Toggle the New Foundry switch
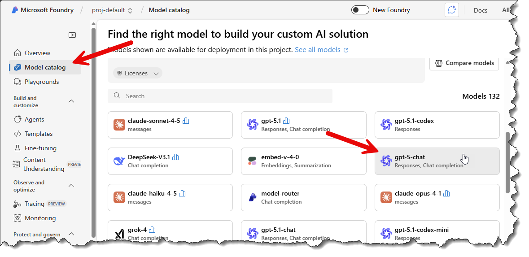529x257 pixels. coord(360,10)
